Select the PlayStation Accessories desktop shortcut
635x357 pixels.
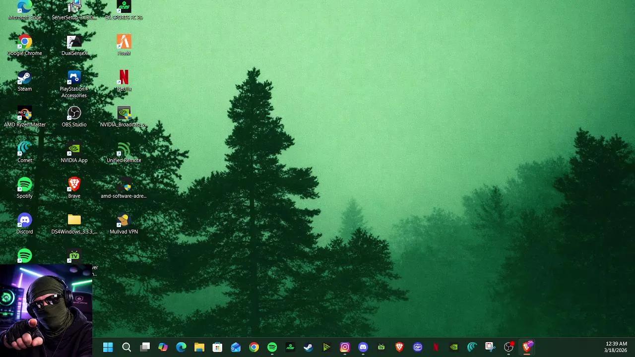[x=74, y=84]
